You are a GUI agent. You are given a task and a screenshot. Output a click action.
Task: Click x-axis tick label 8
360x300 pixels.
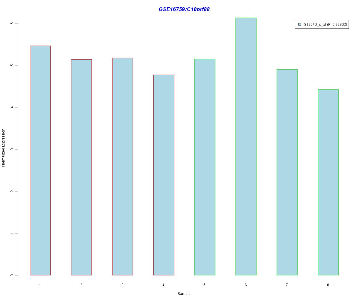coord(328,285)
